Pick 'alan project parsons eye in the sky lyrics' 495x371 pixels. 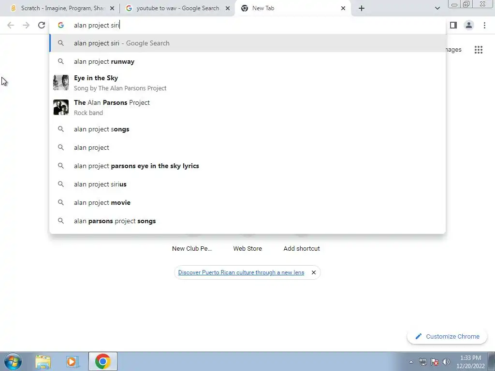pos(248,166)
